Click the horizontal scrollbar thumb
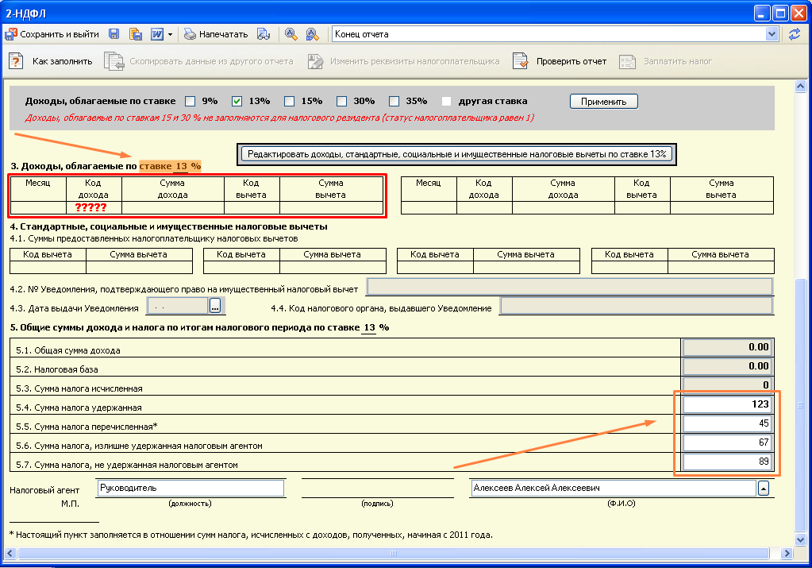This screenshot has height=568, width=812. coord(394,553)
